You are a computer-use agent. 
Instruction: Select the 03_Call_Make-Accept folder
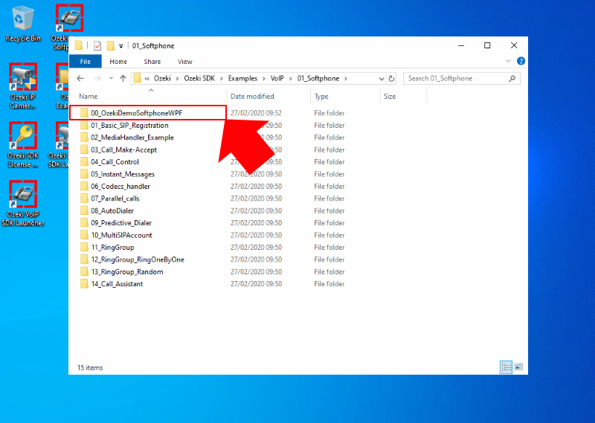tap(123, 150)
